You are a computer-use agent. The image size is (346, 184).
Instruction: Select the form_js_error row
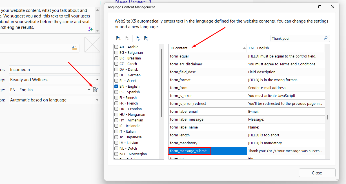[x=247, y=96]
